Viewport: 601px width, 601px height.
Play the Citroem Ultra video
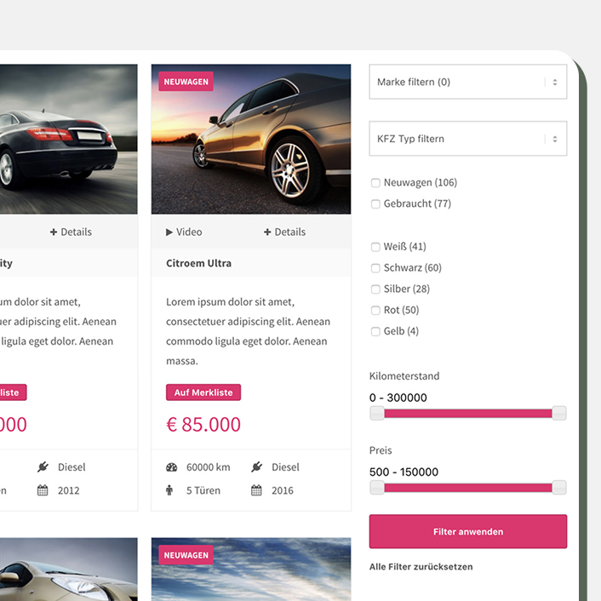[x=184, y=232]
